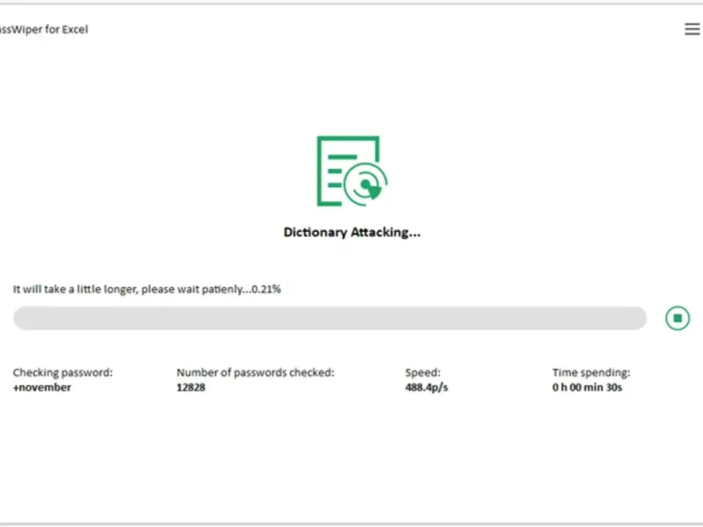703x527 pixels.
Task: Select the '+november' password value
Action: pos(42,387)
